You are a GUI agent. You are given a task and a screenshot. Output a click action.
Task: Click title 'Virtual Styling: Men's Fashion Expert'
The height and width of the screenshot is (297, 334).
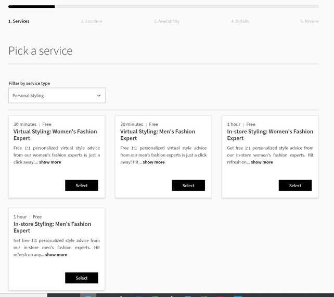tap(158, 135)
